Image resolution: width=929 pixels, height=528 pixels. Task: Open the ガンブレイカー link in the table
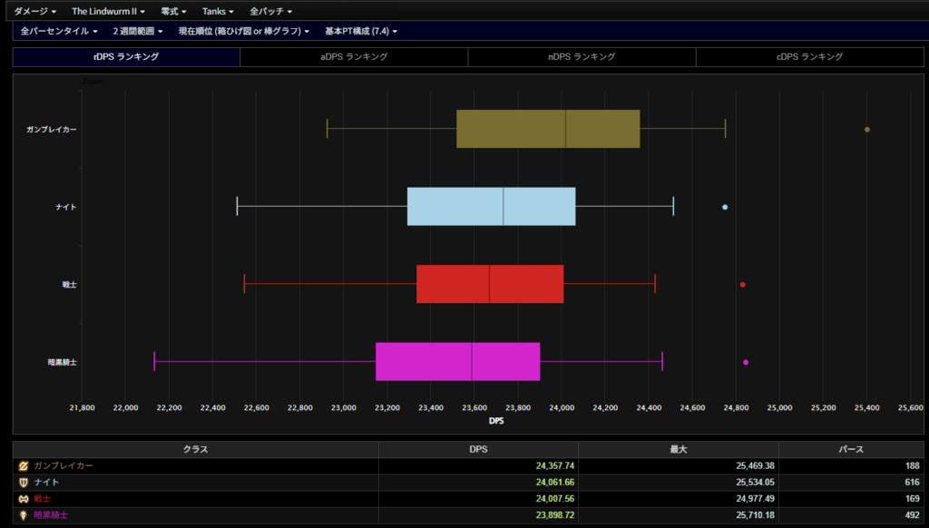click(x=64, y=465)
